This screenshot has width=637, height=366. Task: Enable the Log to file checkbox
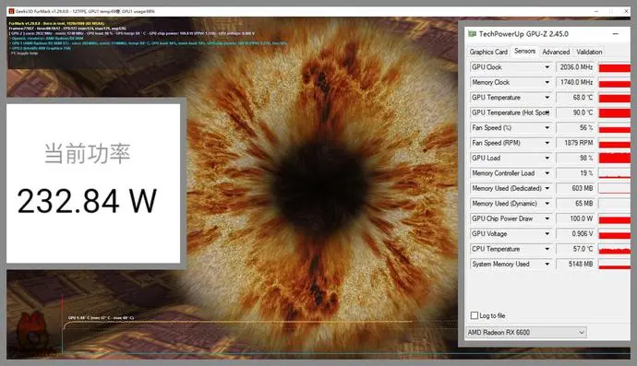(x=475, y=315)
